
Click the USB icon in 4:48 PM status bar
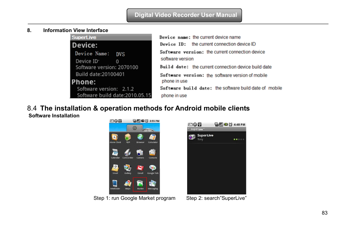tap(199, 125)
